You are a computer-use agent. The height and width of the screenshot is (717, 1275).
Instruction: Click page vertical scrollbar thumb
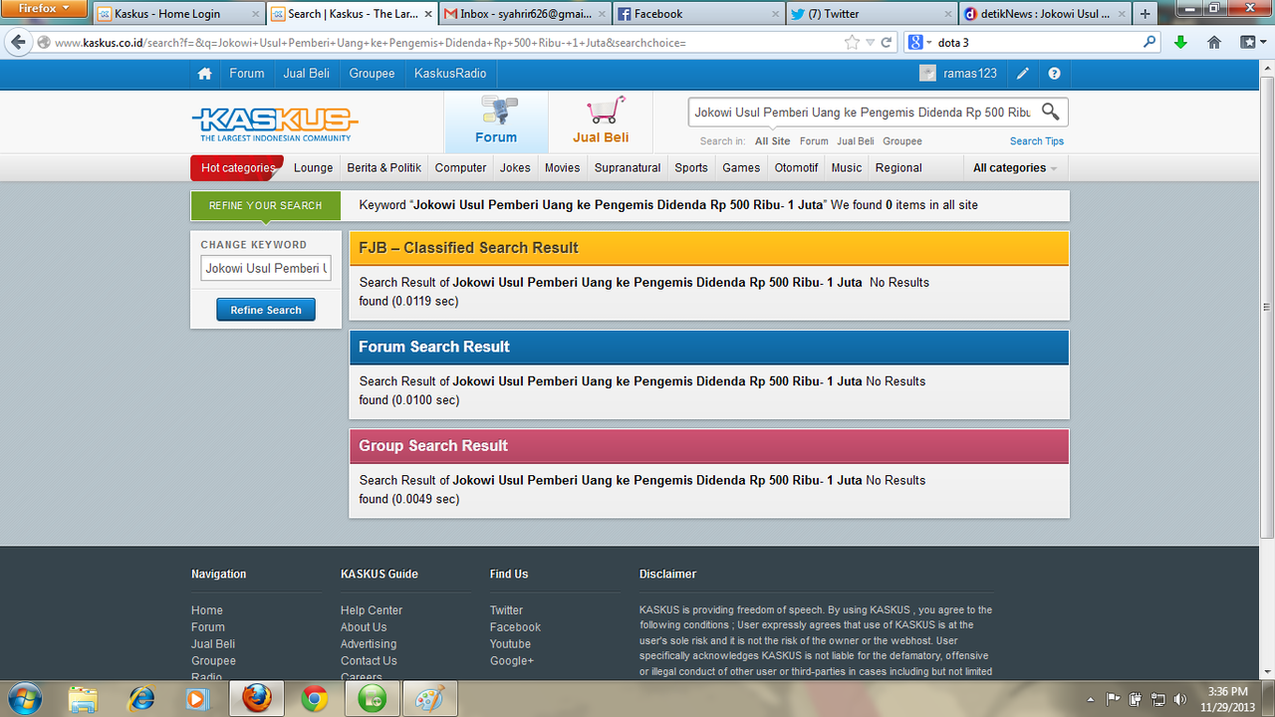pos(1267,307)
